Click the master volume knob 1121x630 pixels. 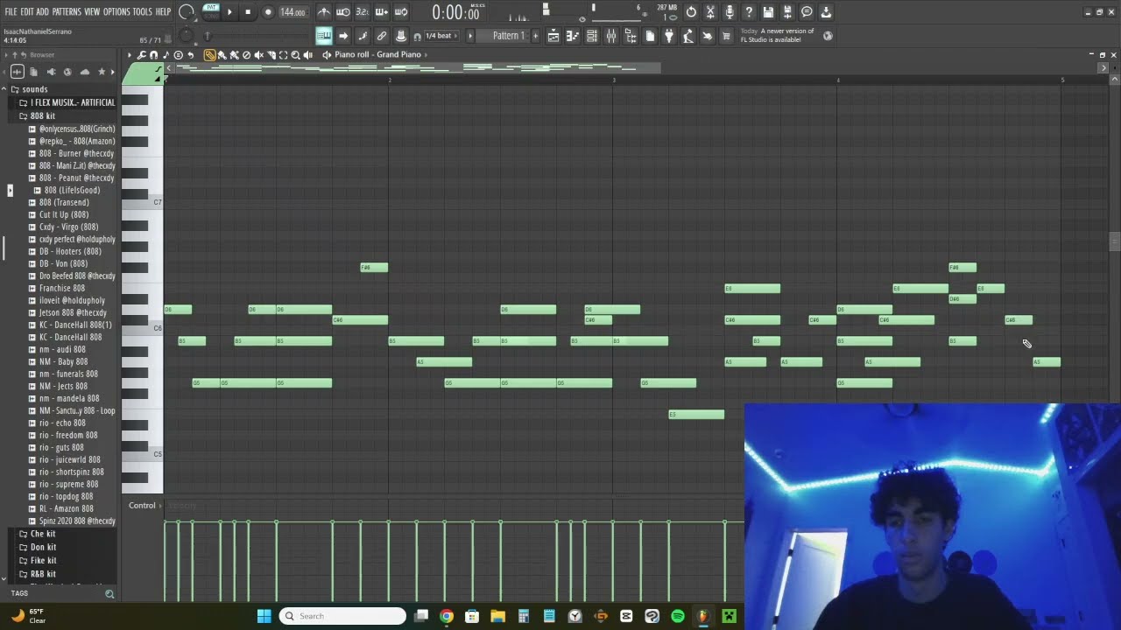coord(186,12)
